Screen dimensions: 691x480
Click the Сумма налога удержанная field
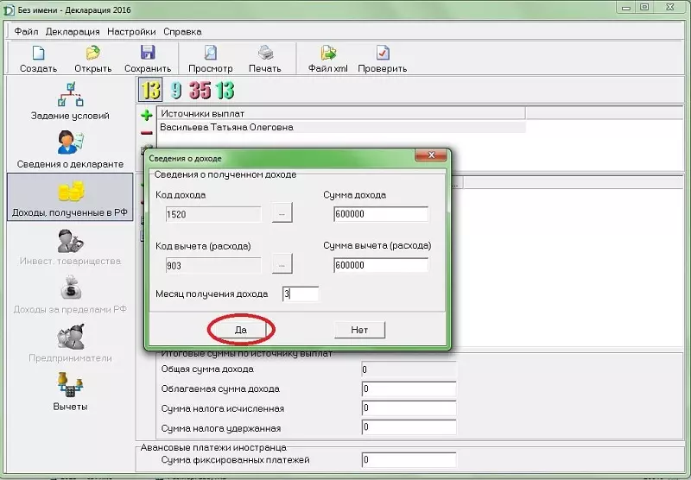click(409, 427)
